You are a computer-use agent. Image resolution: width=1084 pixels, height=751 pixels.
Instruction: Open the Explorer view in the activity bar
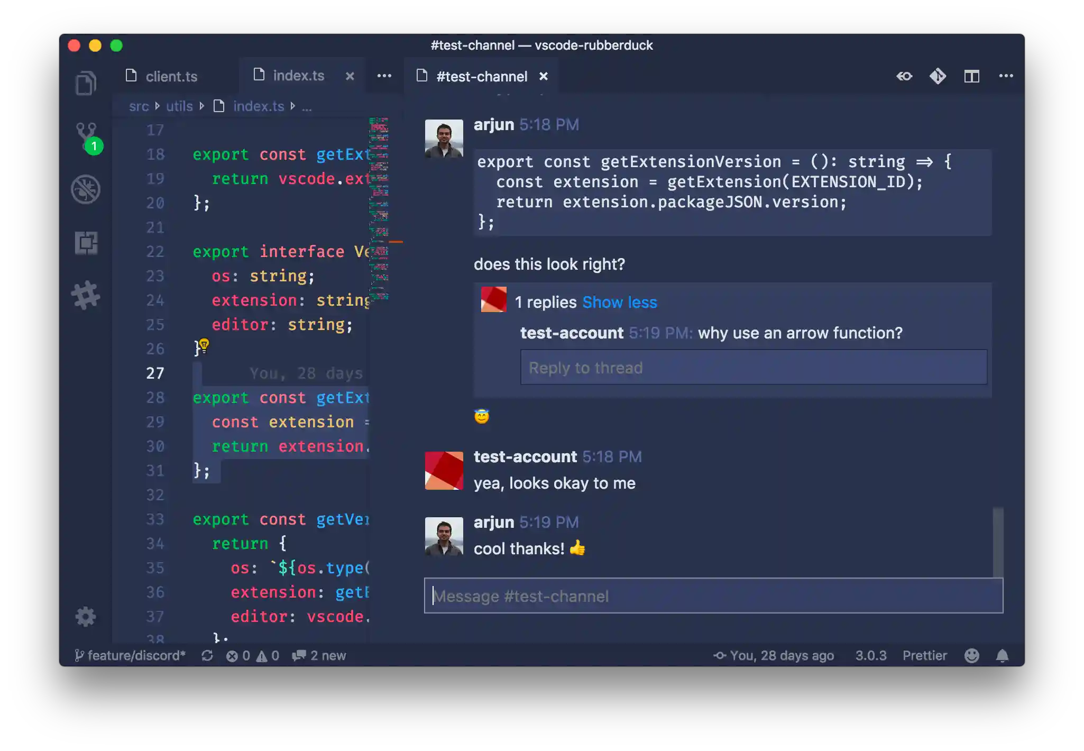[x=86, y=83]
